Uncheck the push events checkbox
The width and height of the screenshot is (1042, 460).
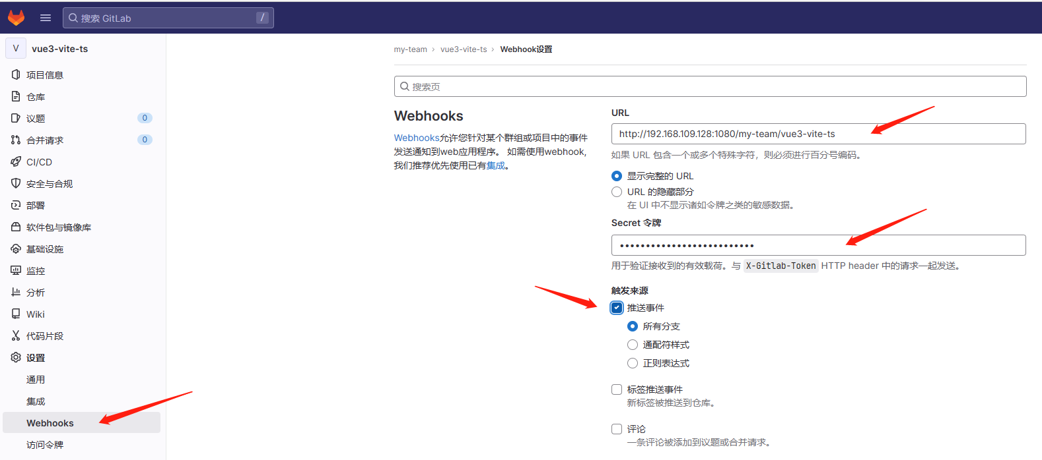point(617,308)
